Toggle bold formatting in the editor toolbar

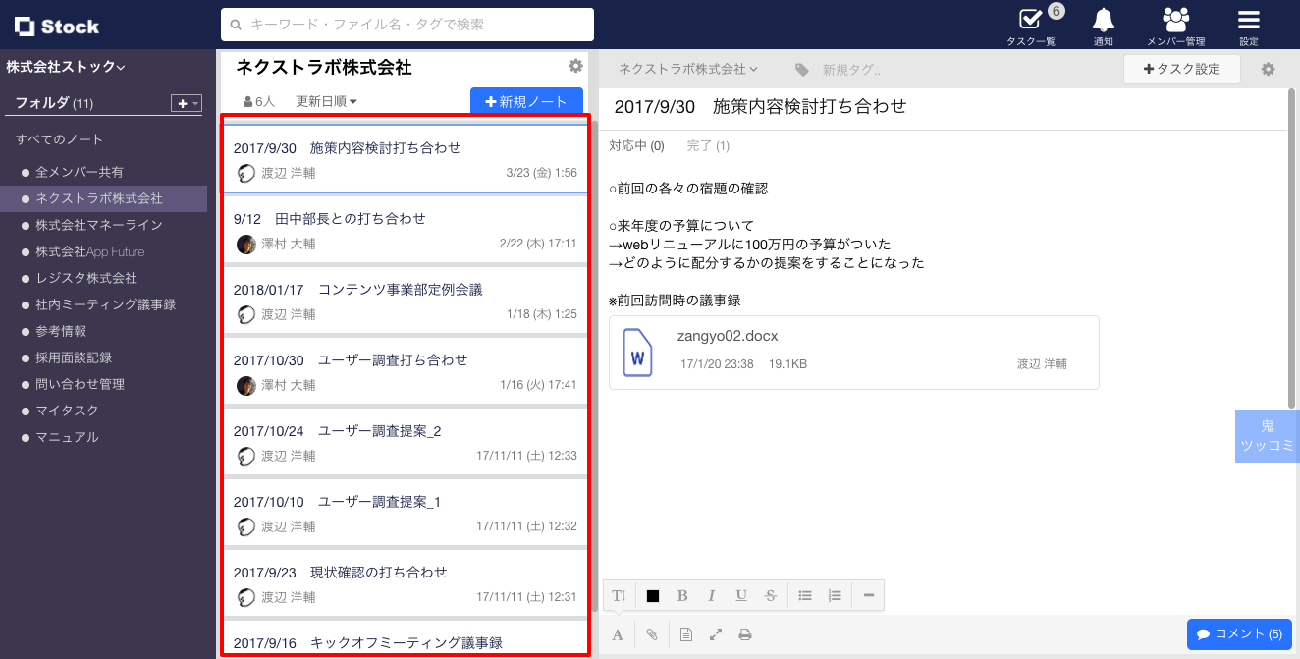click(x=681, y=595)
